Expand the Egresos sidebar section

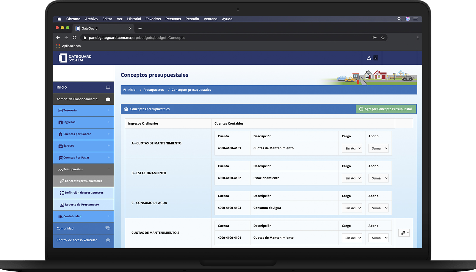[84, 146]
